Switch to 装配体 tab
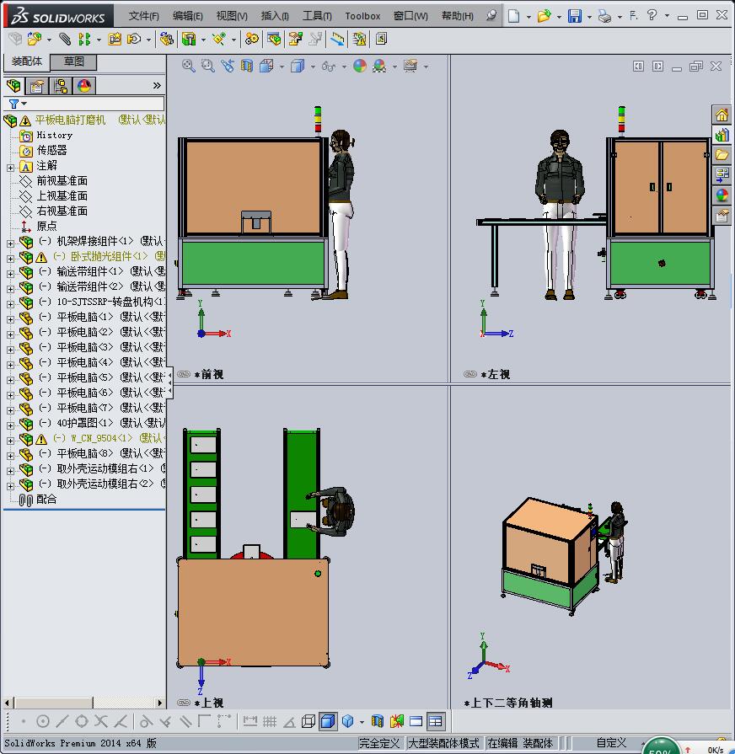This screenshot has width=735, height=754. [x=26, y=61]
